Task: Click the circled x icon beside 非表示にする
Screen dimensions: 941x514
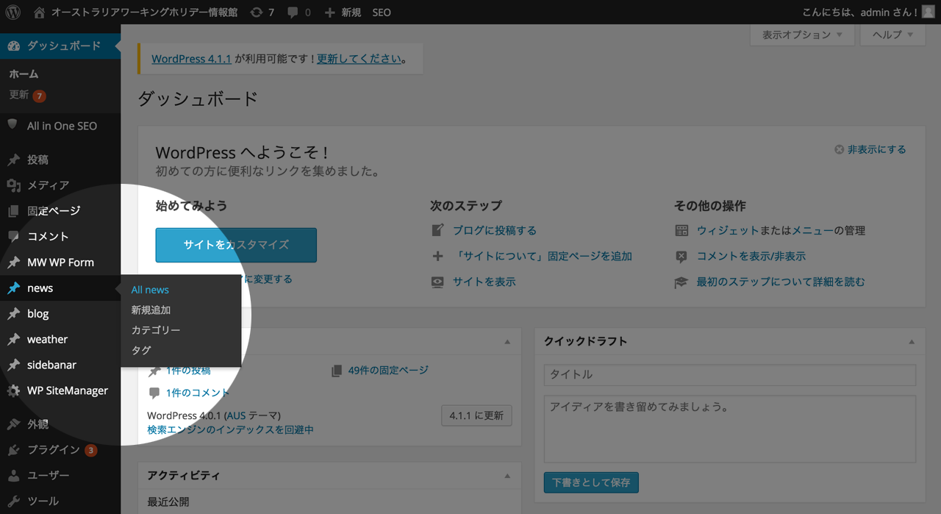Action: click(839, 149)
